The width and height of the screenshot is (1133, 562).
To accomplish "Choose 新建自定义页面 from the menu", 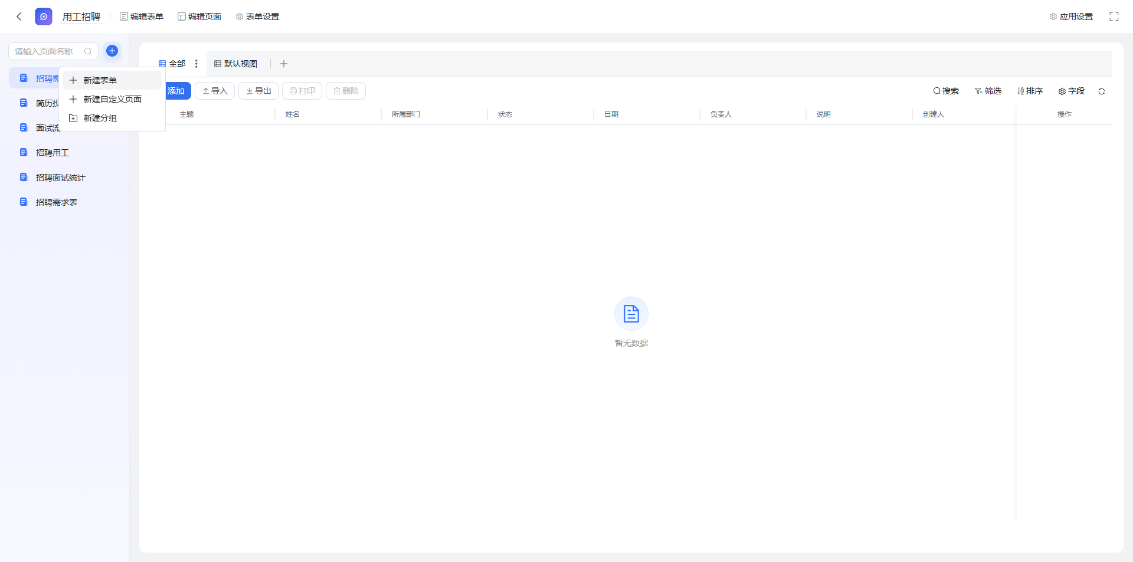I will 112,99.
